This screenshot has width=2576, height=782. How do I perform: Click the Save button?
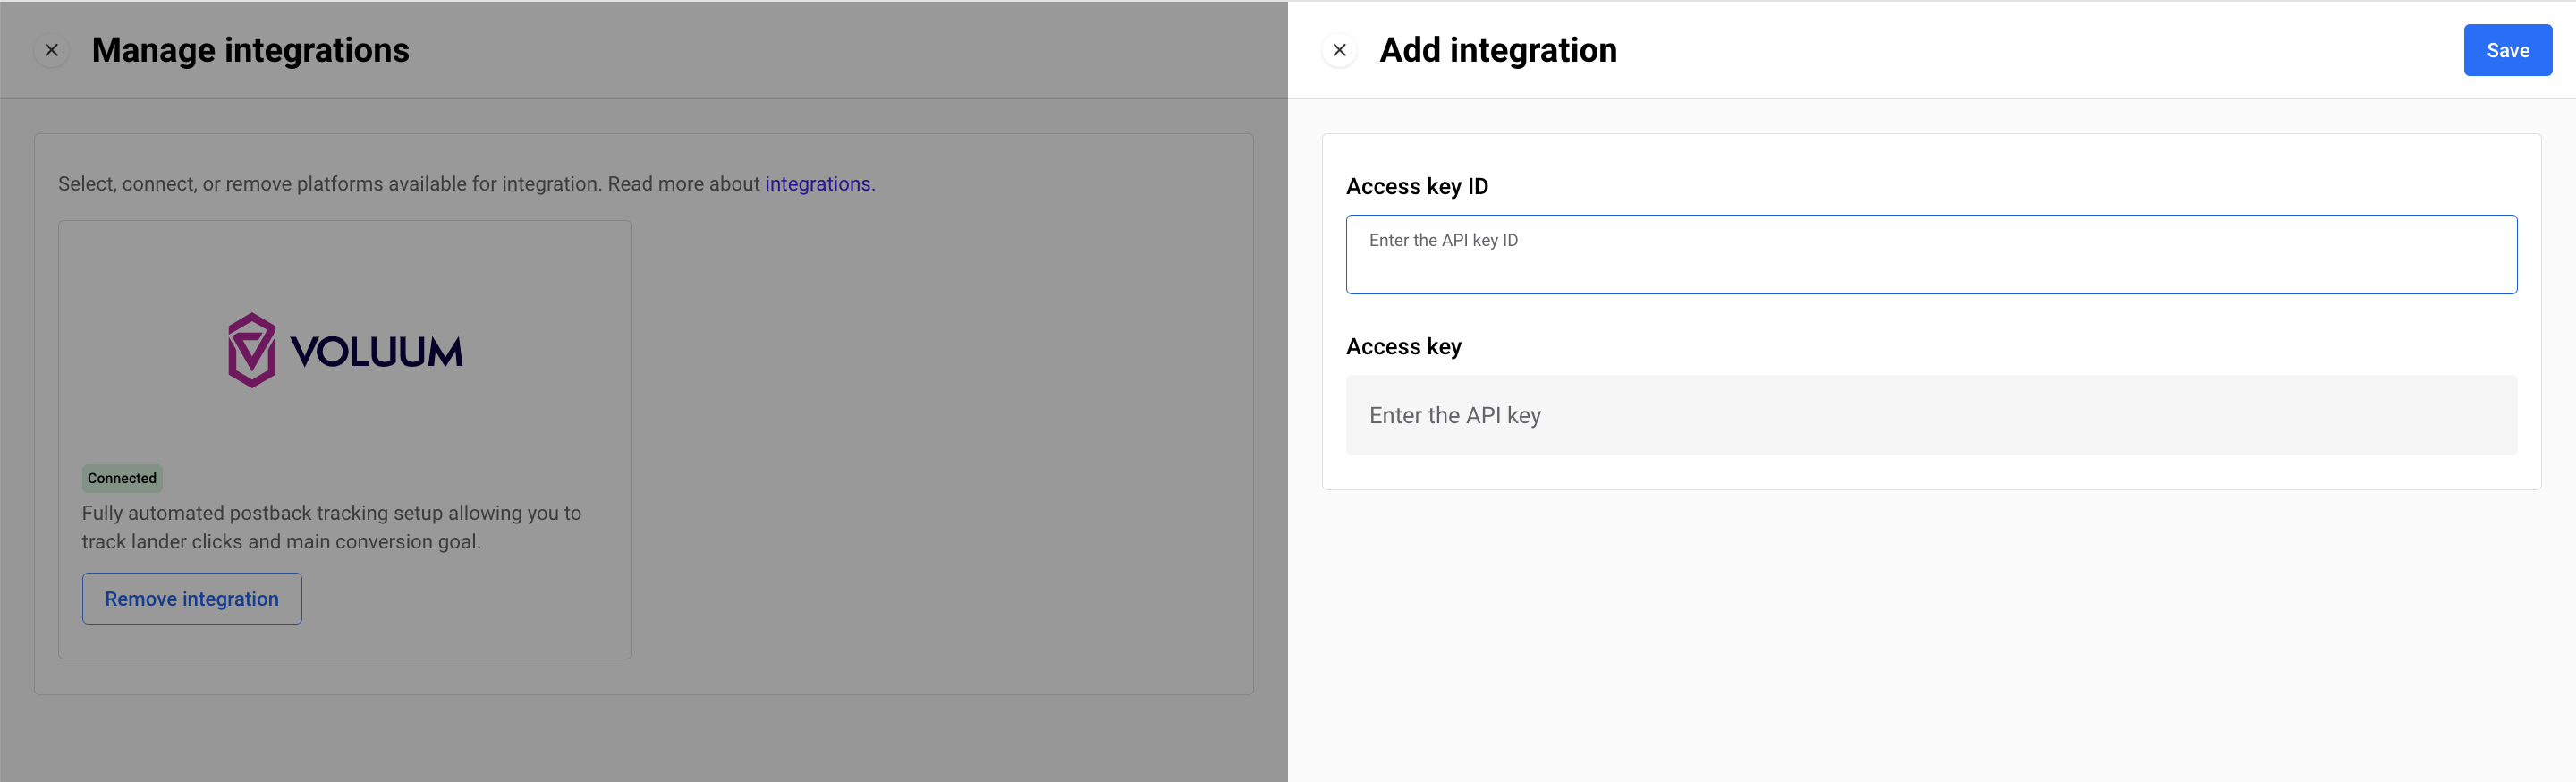(x=2507, y=50)
